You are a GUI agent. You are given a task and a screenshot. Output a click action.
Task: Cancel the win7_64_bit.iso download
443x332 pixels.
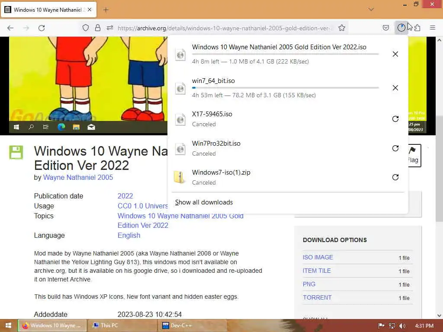pos(395,88)
